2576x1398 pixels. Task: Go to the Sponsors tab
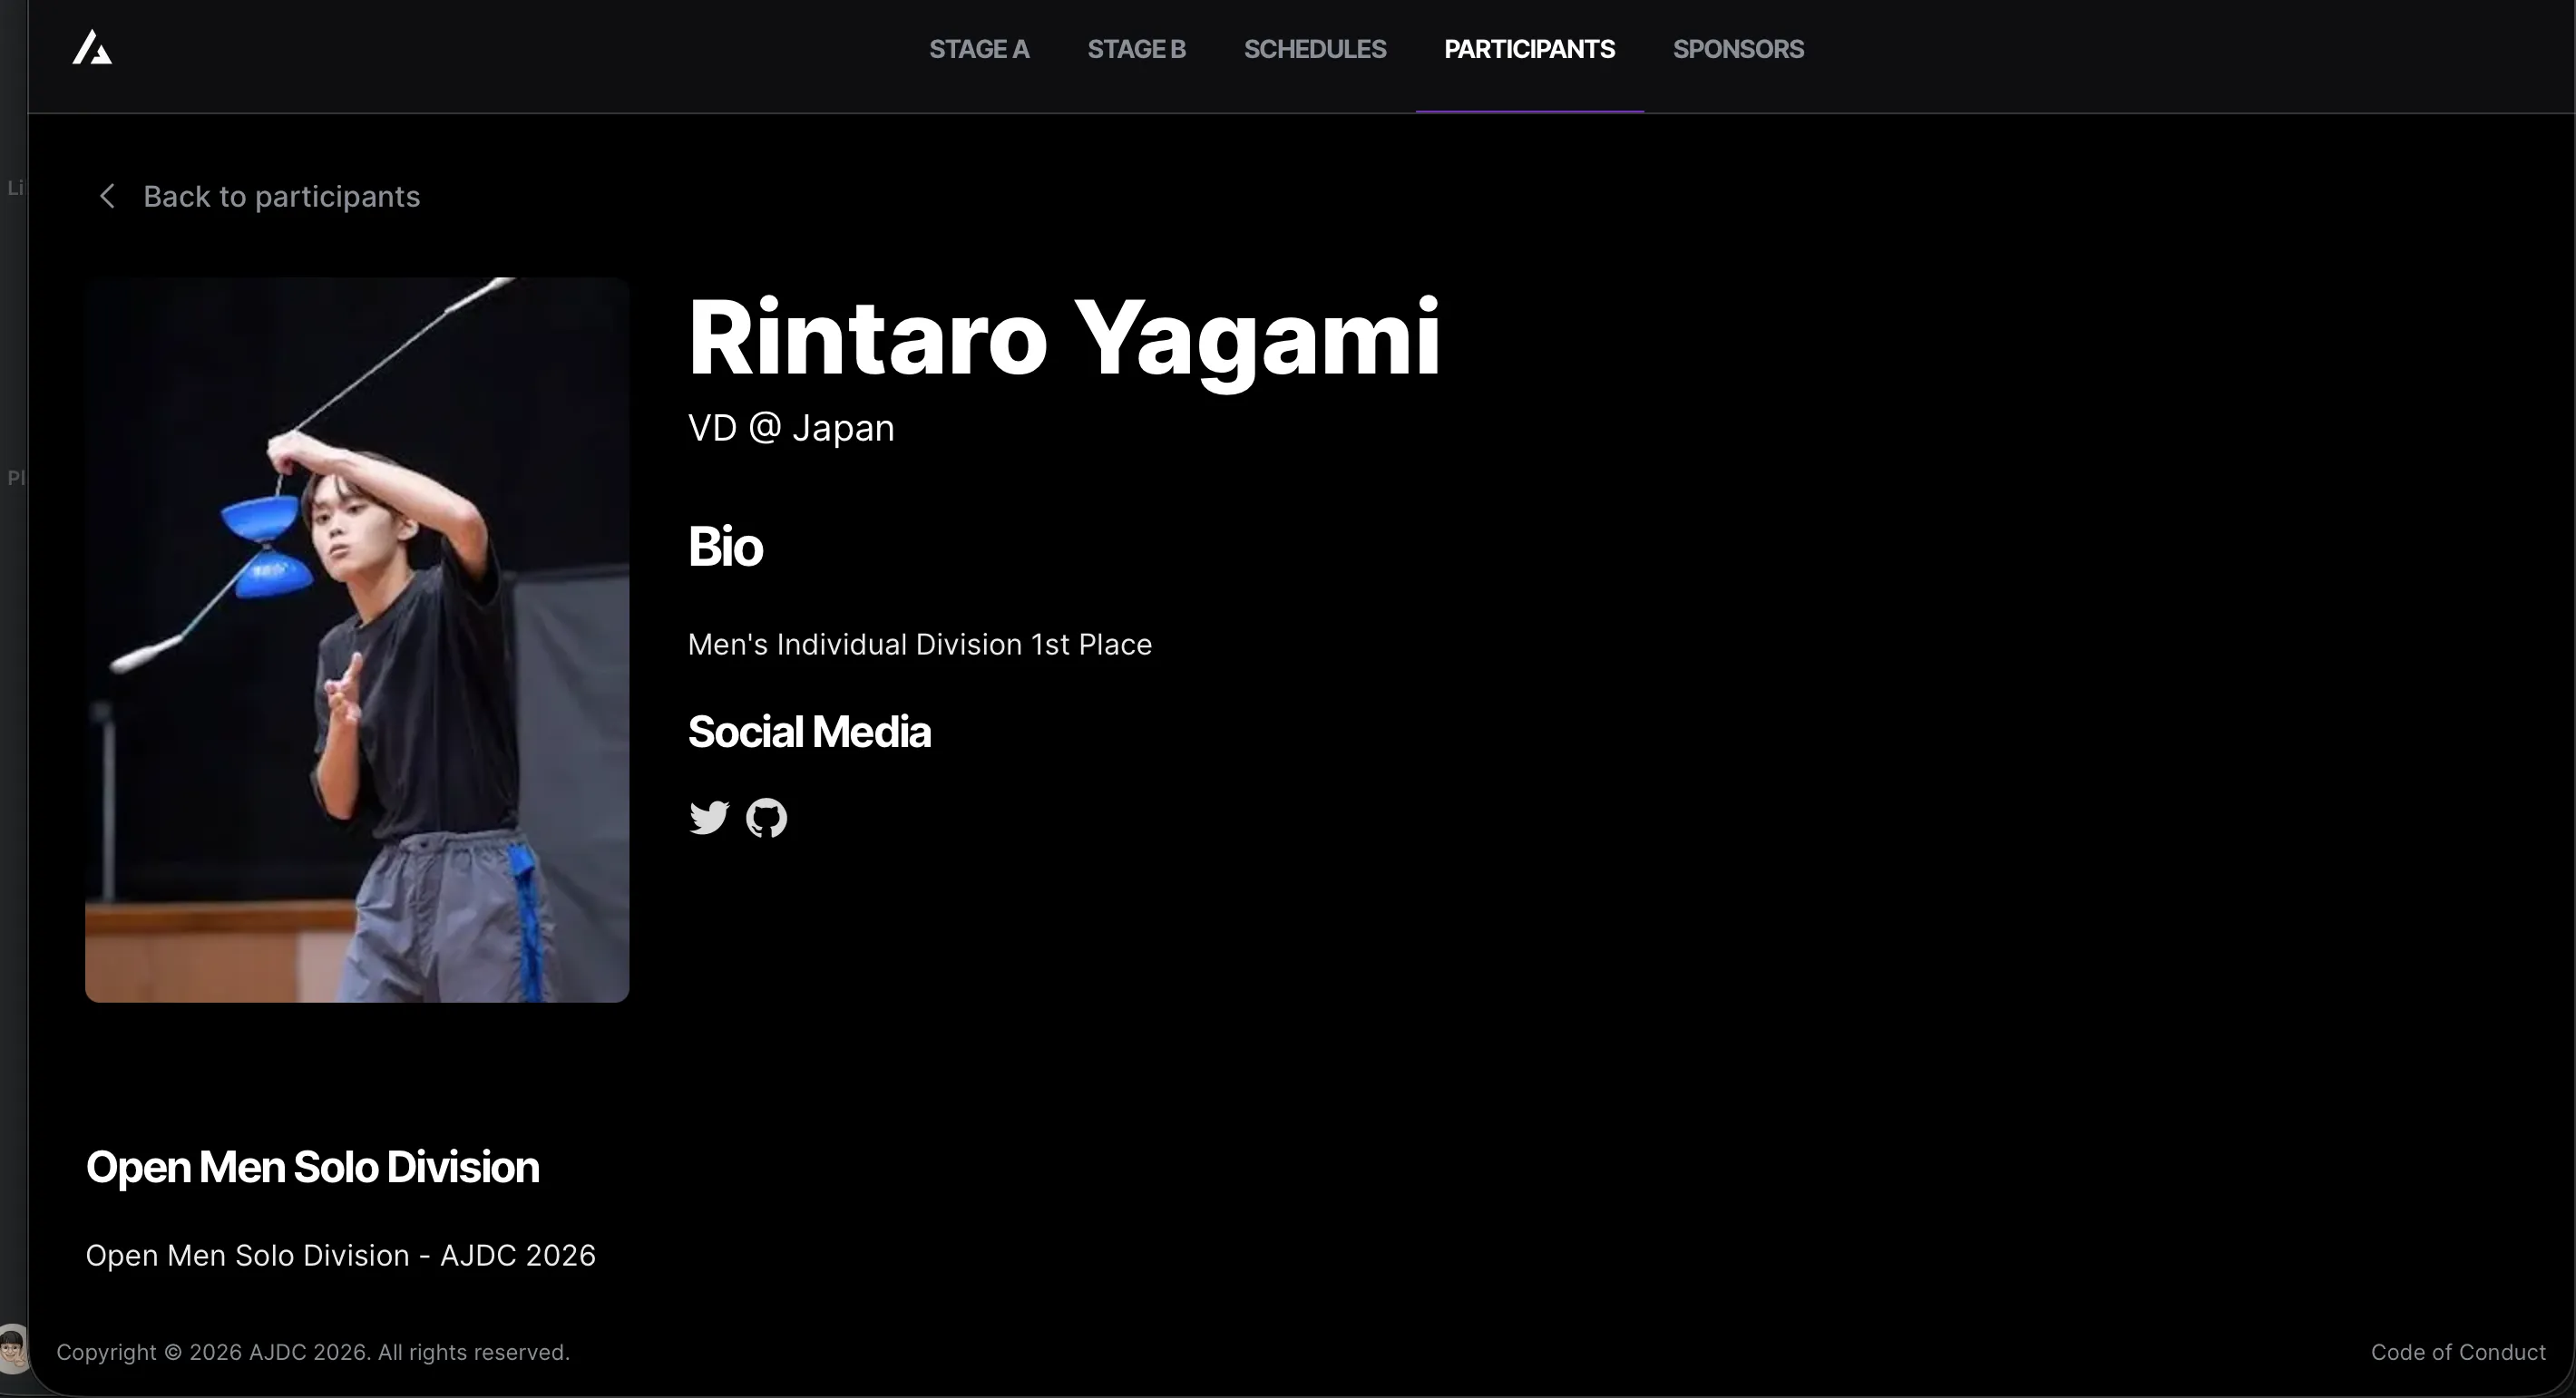point(1737,49)
